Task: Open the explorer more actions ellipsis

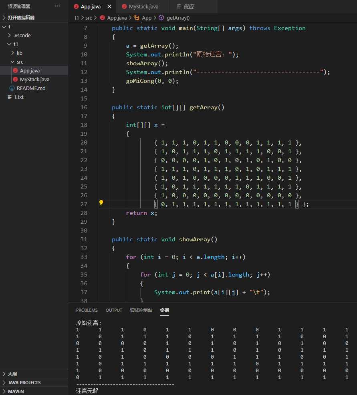Action: pos(58,6)
